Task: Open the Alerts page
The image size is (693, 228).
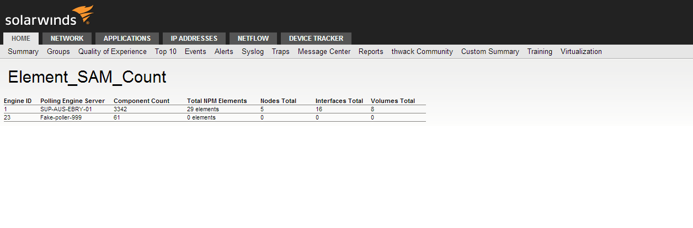Action: 224,52
